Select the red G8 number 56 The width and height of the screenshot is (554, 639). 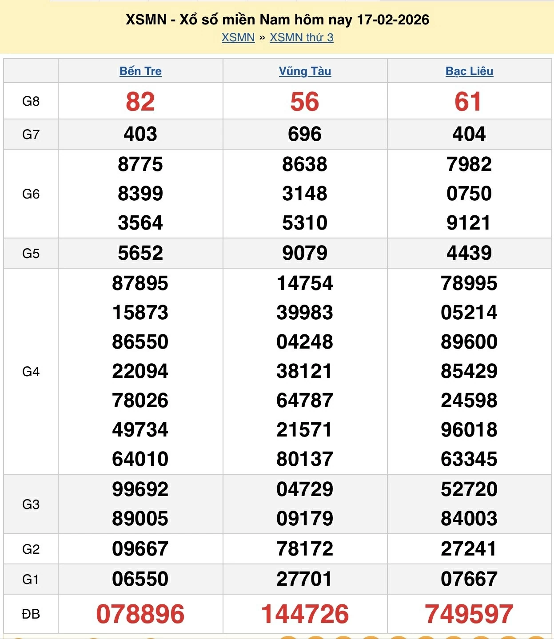pyautogui.click(x=305, y=102)
